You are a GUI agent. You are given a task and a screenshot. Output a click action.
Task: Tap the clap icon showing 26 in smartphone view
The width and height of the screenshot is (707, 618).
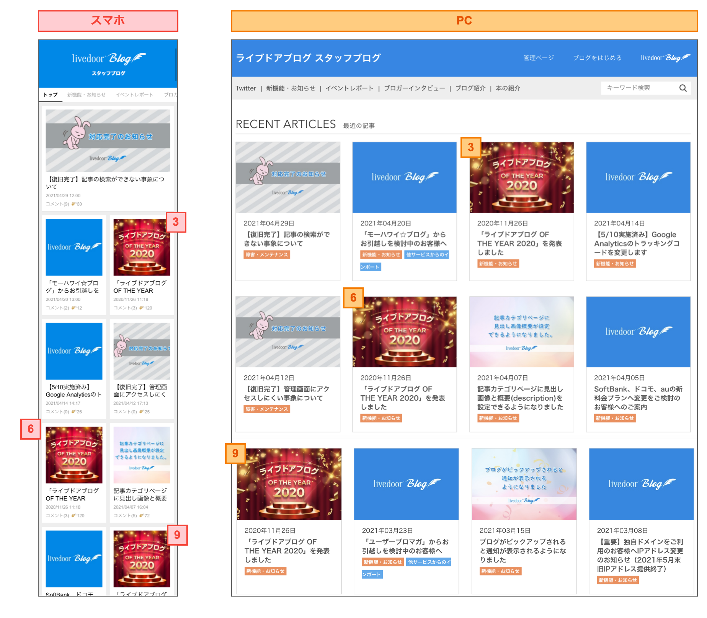click(73, 412)
